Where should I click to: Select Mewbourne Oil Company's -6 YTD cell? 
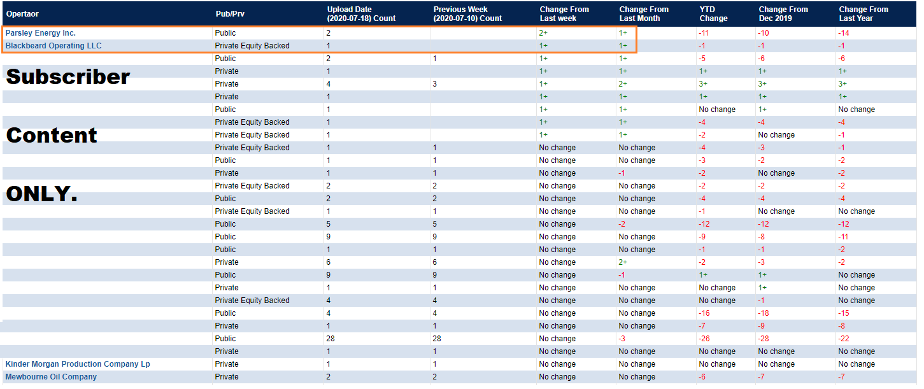702,377
